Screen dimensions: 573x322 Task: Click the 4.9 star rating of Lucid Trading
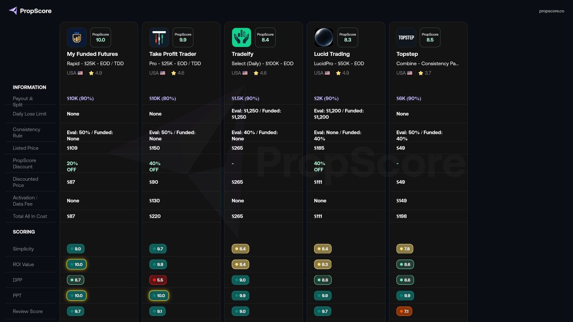click(x=342, y=73)
